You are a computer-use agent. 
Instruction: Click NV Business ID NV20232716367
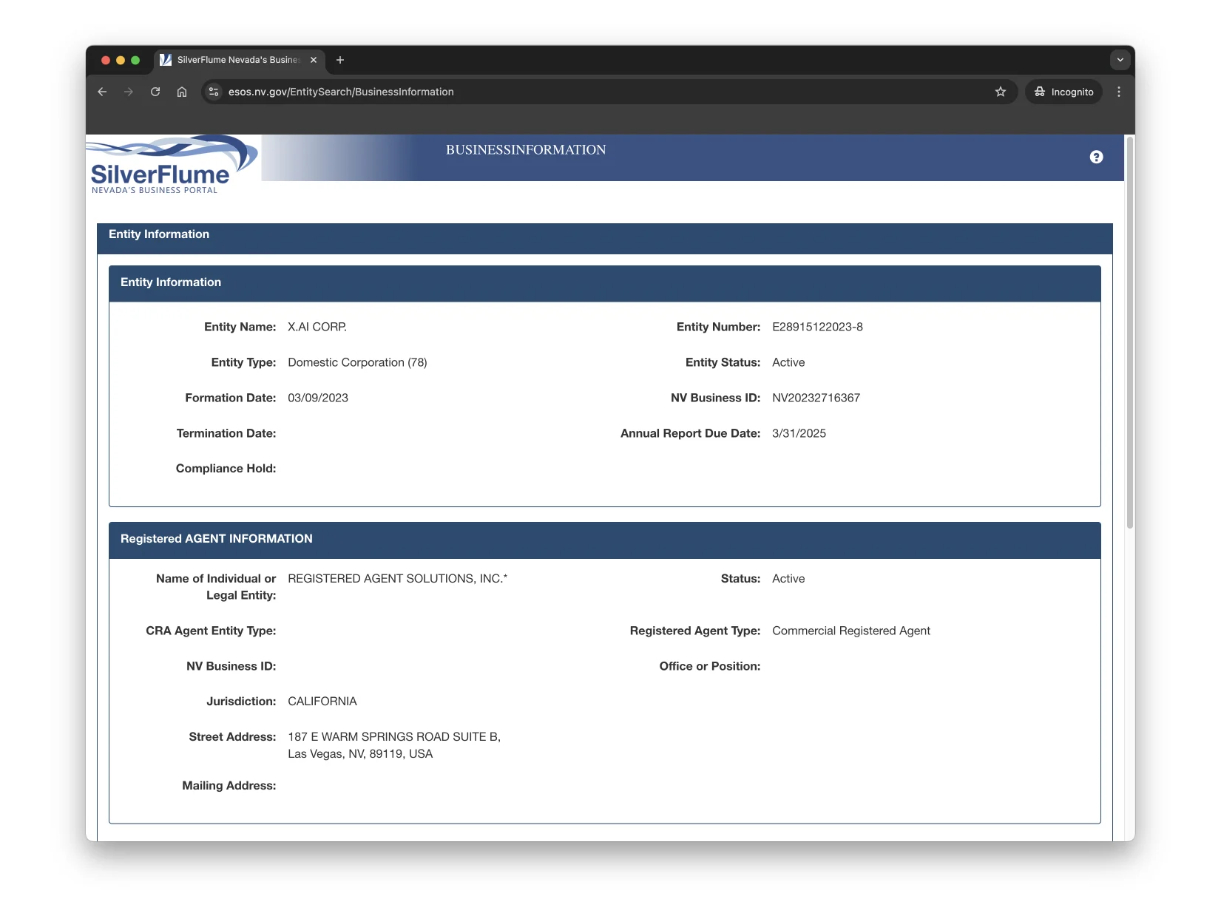coord(816,398)
